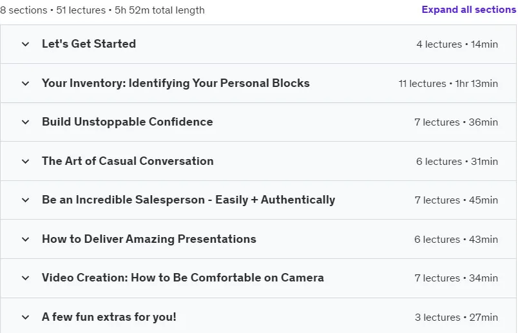Select Video Creation: Comfortable on Camera title
The height and width of the screenshot is (333, 518).
183,278
